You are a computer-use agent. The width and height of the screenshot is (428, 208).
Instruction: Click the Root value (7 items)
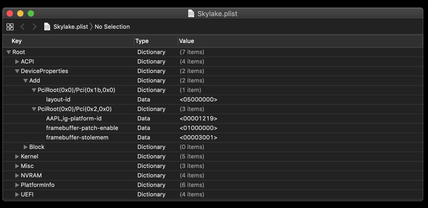pos(192,52)
